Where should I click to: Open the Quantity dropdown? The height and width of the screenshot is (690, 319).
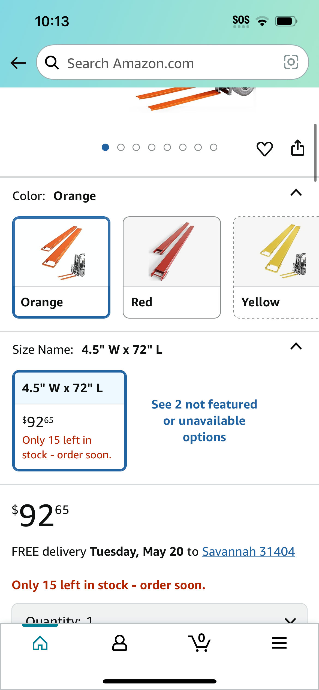(159, 613)
